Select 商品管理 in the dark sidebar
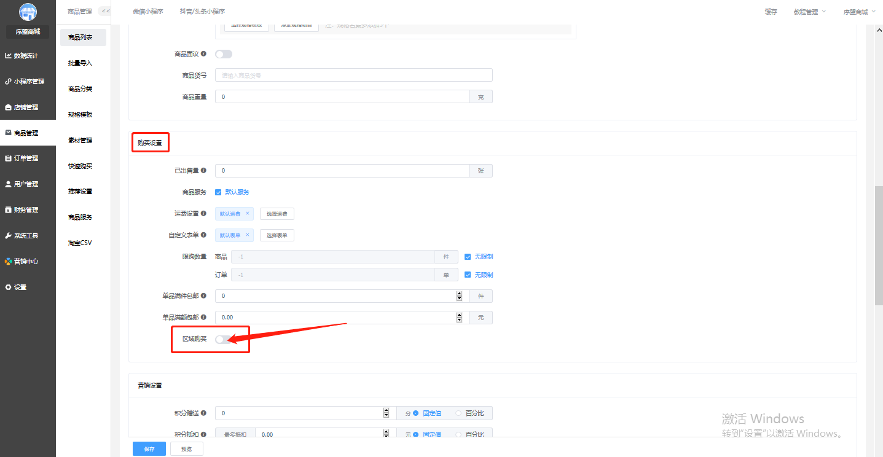The image size is (883, 457). [28, 133]
